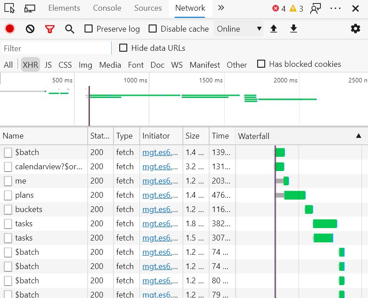The height and width of the screenshot is (298, 368).
Task: Select the XHR request type filter
Action: 30,65
